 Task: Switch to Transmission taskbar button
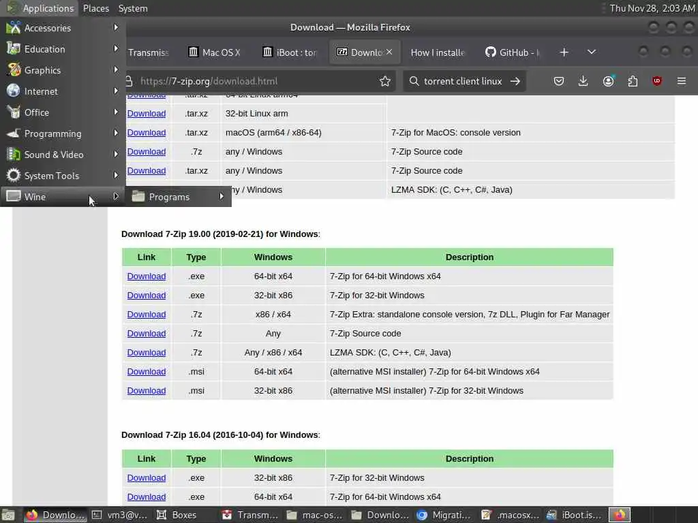pyautogui.click(x=249, y=515)
